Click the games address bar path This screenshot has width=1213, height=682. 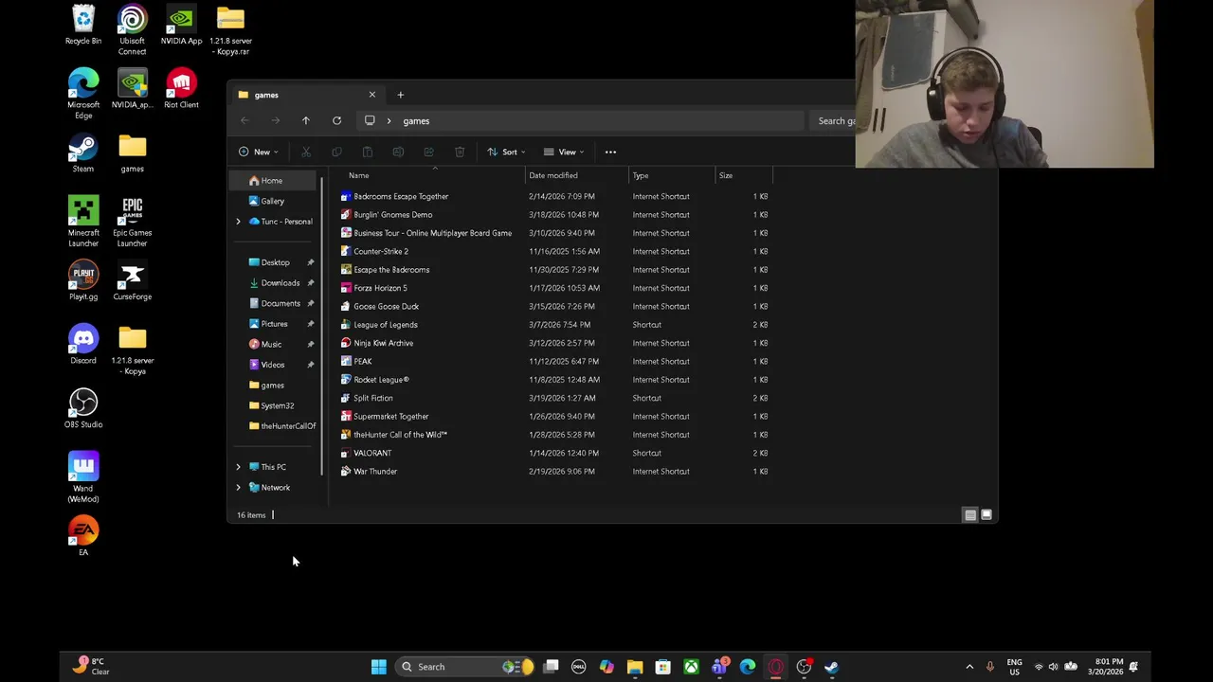[416, 121]
